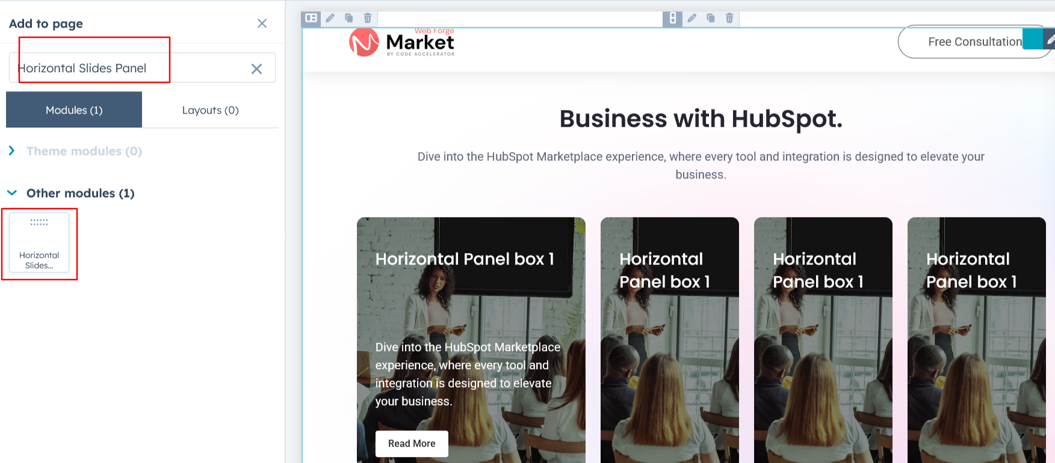The image size is (1055, 463).
Task: Select the Horizontal Slides module card
Action: 39,243
